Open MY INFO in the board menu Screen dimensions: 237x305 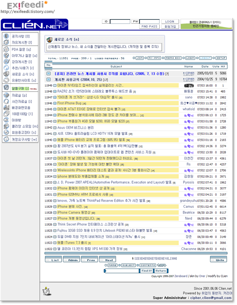coord(154,58)
